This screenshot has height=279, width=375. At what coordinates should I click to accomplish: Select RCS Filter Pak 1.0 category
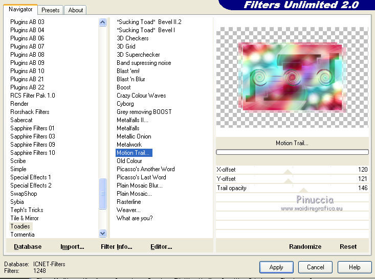click(33, 96)
